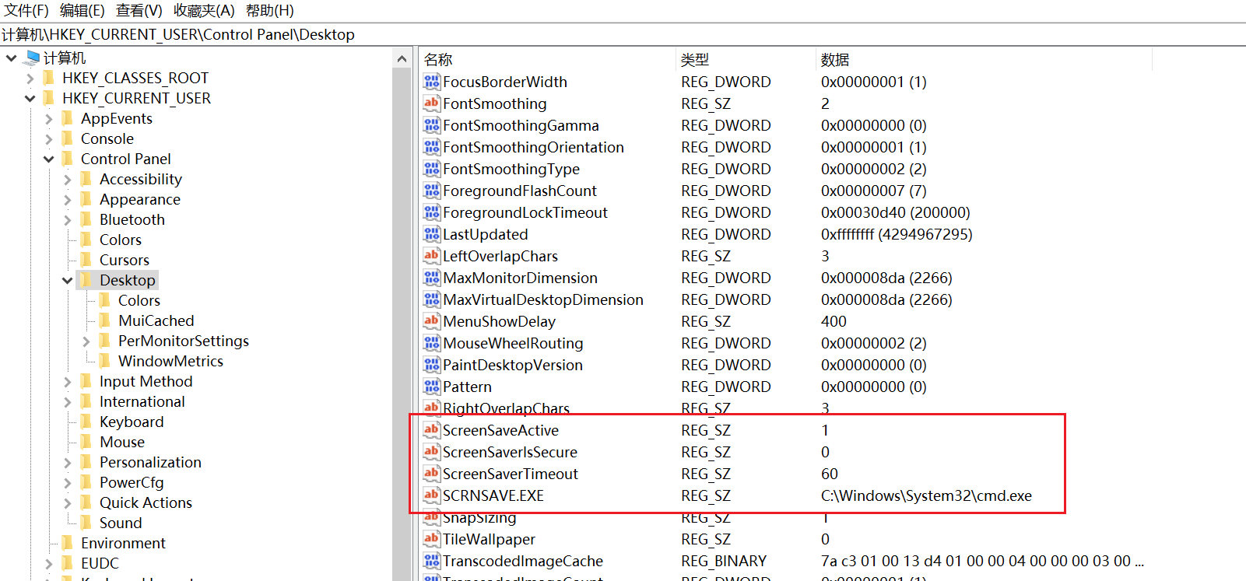Click the HKEY_CLASSES_ROOT folder icon
Viewport: 1246px width, 581px height.
(49, 78)
